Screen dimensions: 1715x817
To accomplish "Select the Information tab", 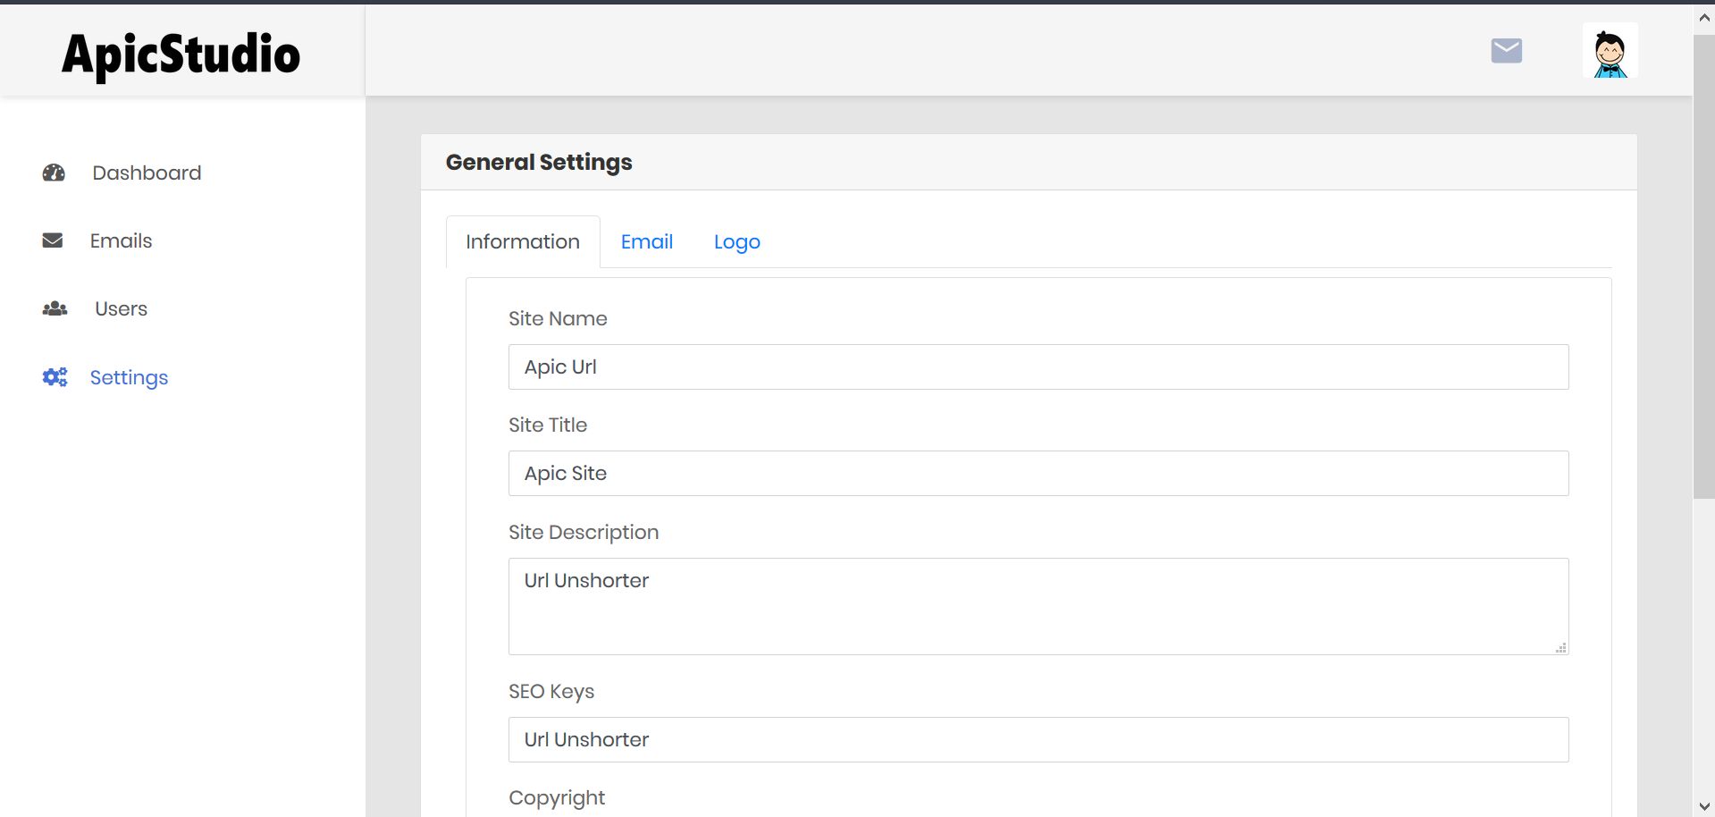I will tap(523, 241).
